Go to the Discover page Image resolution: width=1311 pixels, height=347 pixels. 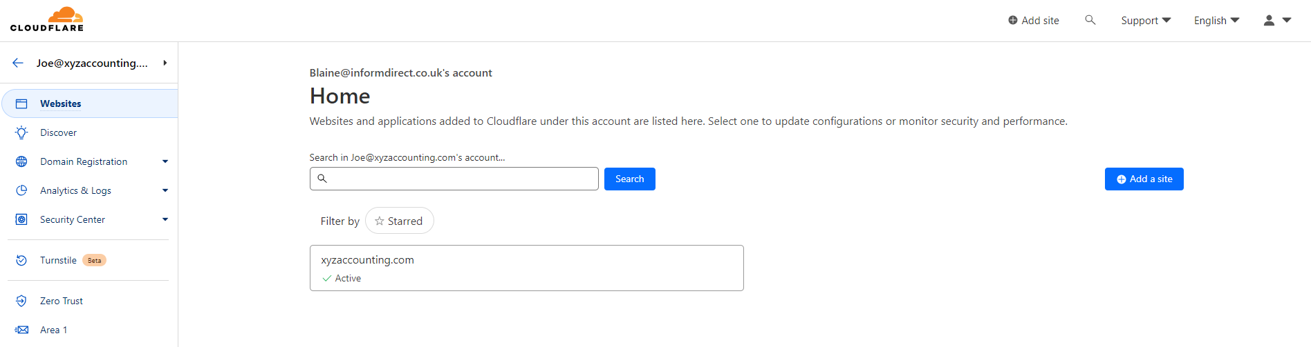[x=58, y=132]
